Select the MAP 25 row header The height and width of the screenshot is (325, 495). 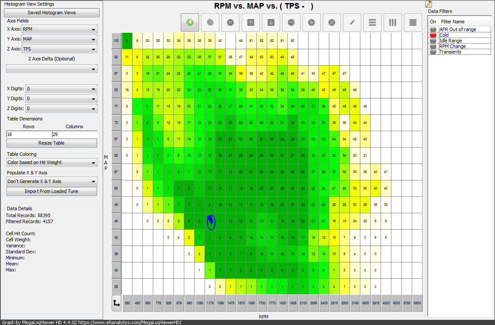(x=116, y=287)
